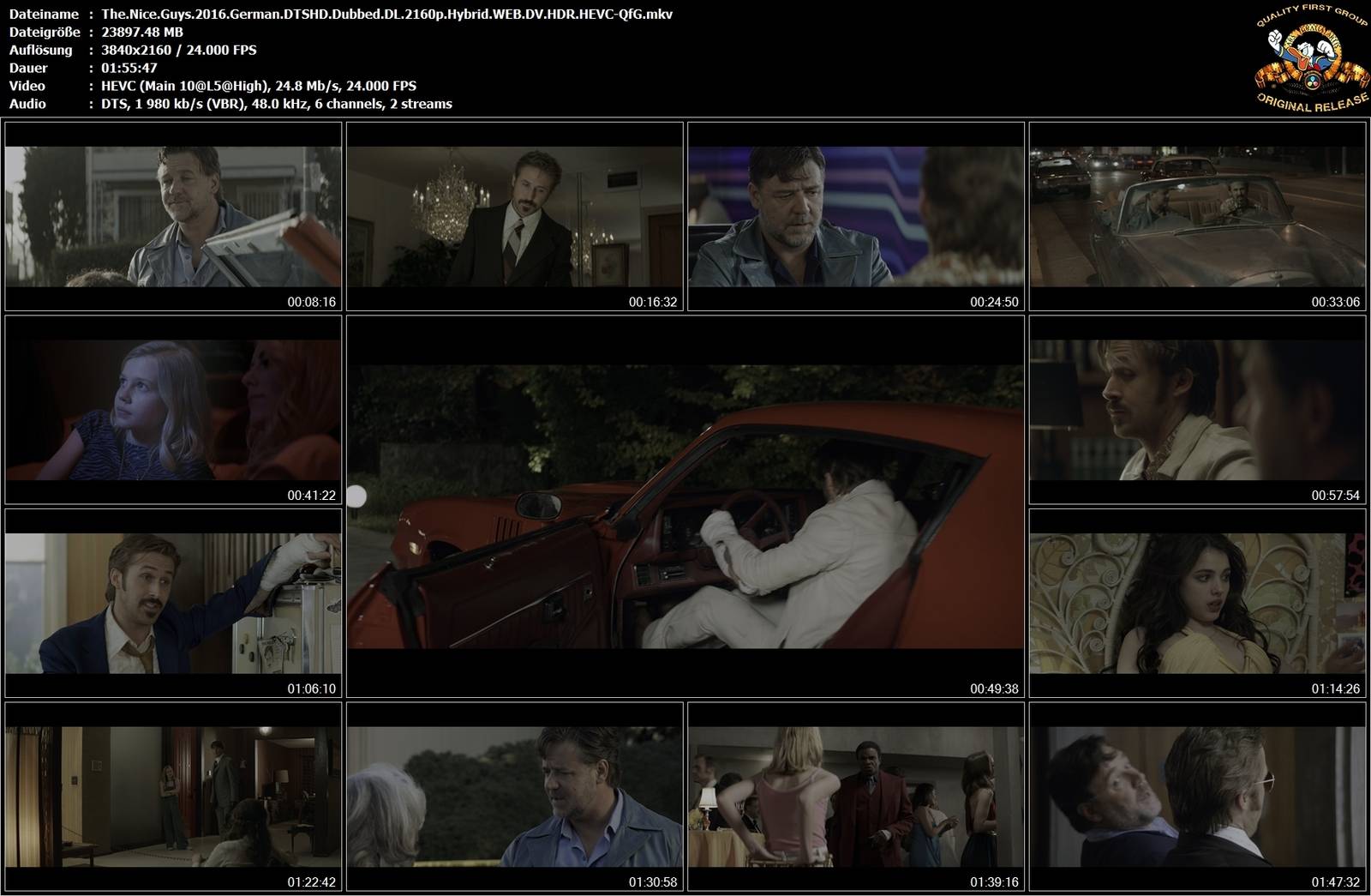Click timestamp 00:41:22
The width and height of the screenshot is (1371, 896).
312,496
